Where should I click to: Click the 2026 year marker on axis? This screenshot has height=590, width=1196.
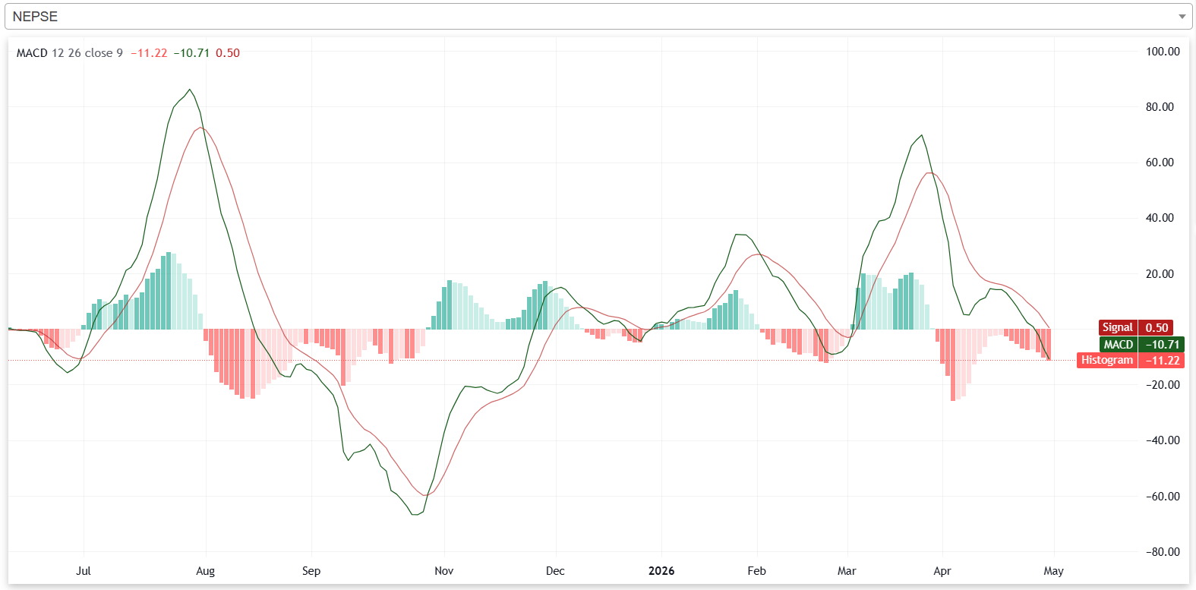pyautogui.click(x=661, y=571)
